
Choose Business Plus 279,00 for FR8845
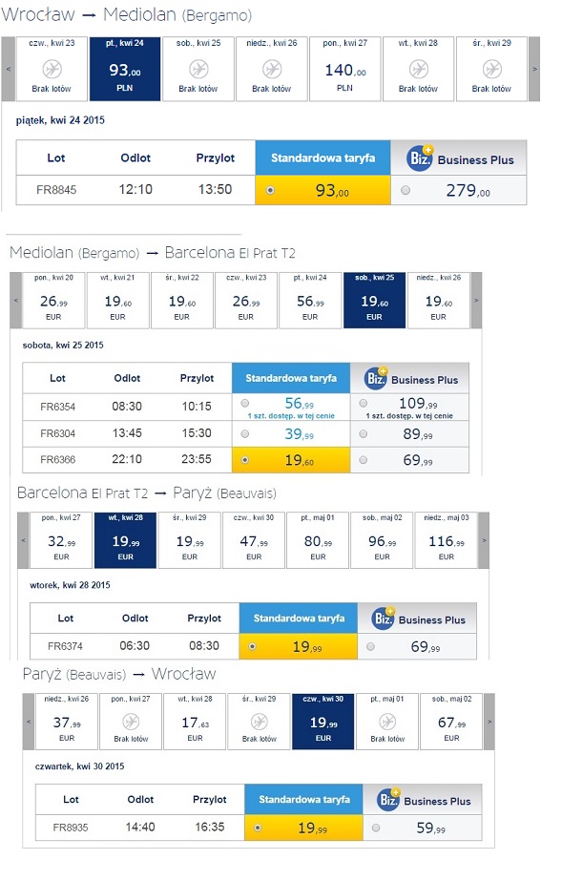[x=406, y=191]
